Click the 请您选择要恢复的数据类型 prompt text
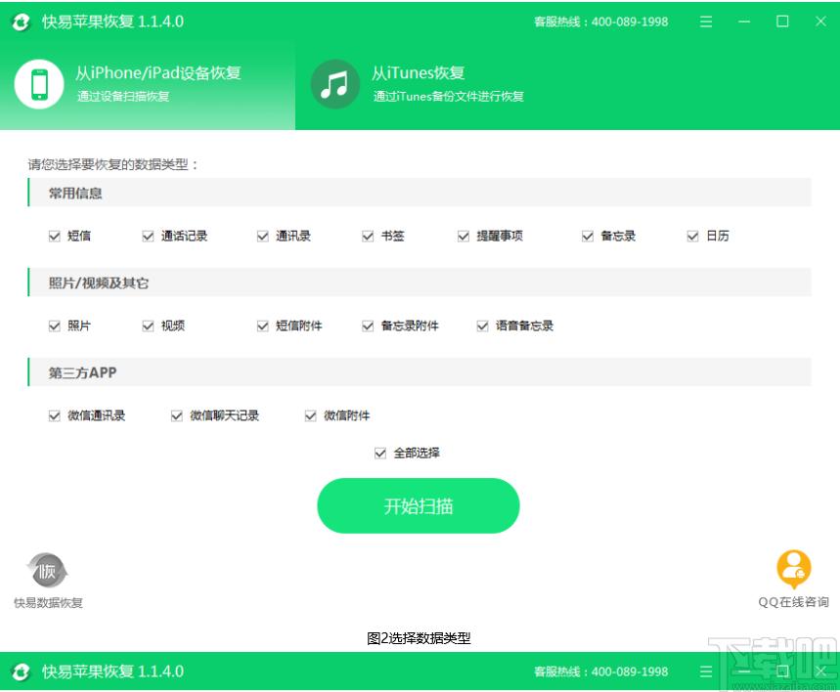 pyautogui.click(x=112, y=164)
